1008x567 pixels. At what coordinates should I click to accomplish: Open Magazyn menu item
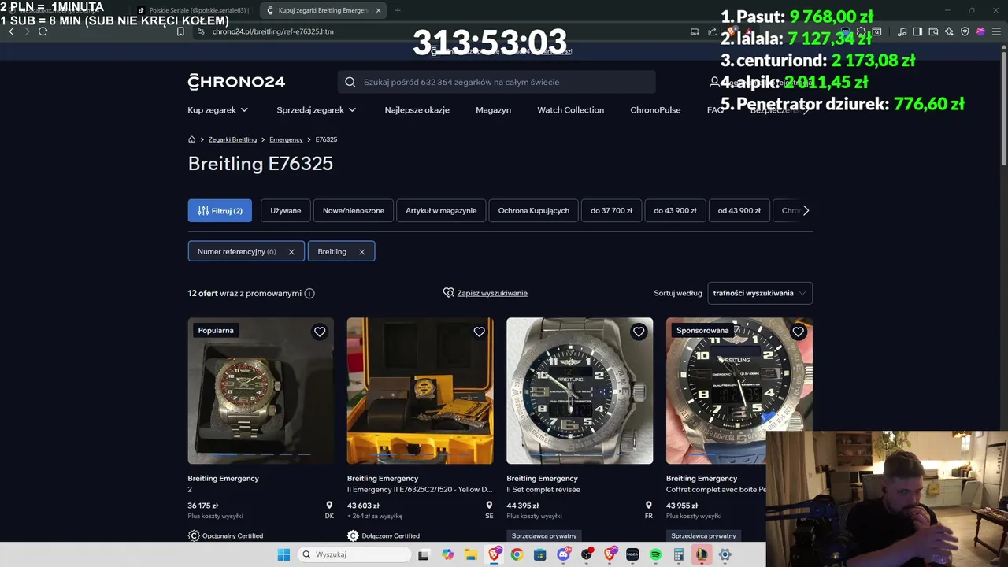pos(493,110)
